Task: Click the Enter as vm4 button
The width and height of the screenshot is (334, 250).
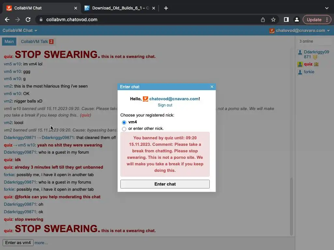Action: (x=18, y=243)
